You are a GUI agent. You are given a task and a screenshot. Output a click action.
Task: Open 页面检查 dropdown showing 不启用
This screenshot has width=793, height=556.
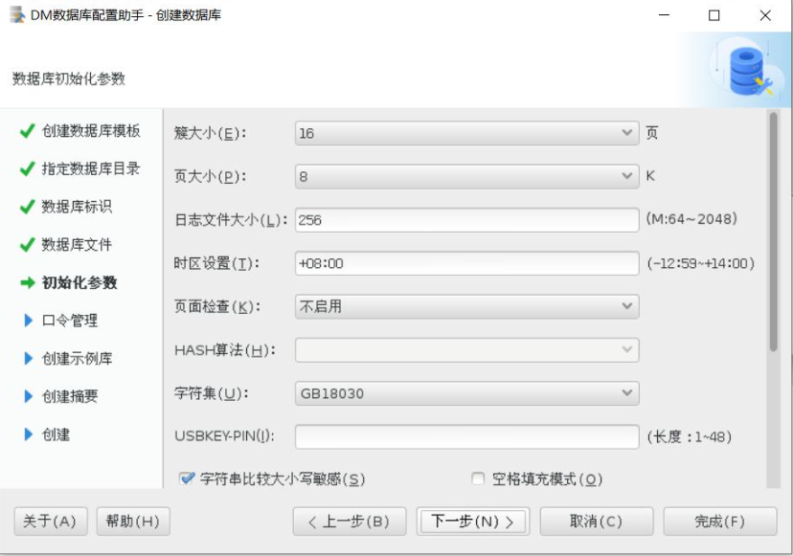click(x=466, y=306)
